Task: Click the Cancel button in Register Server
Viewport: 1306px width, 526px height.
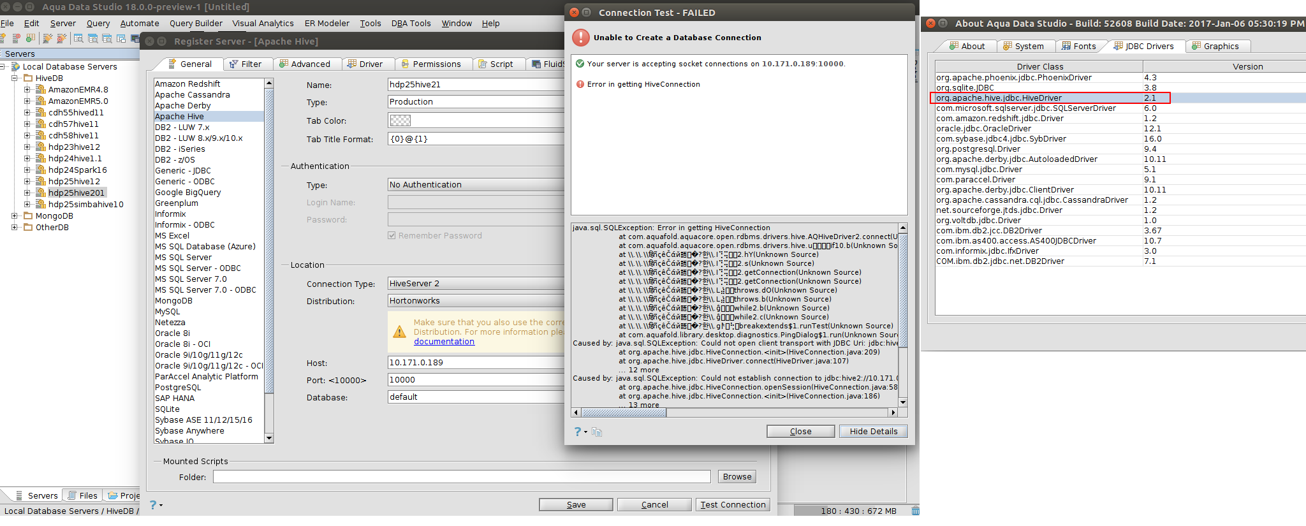Action: (654, 505)
